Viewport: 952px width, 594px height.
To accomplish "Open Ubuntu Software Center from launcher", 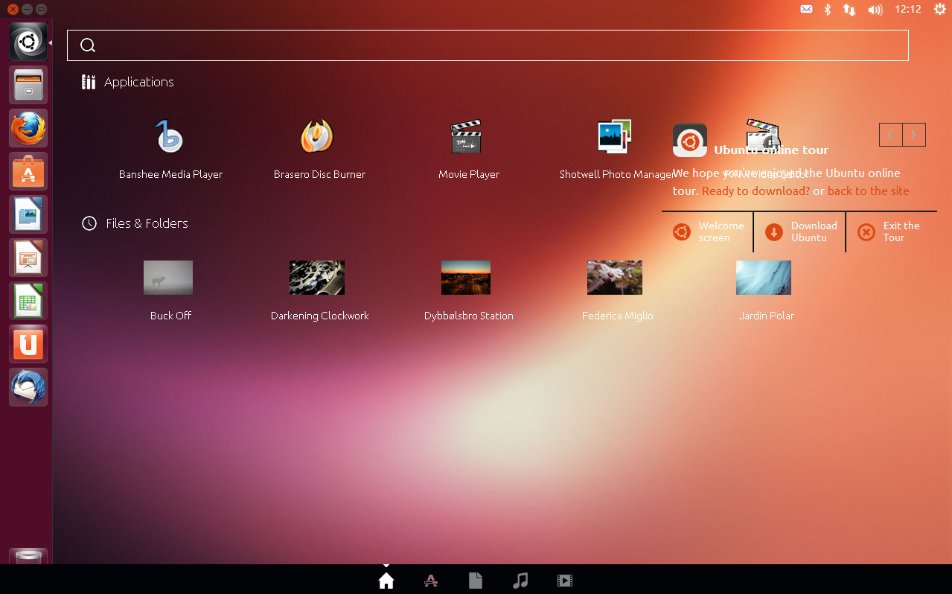I will tap(28, 172).
